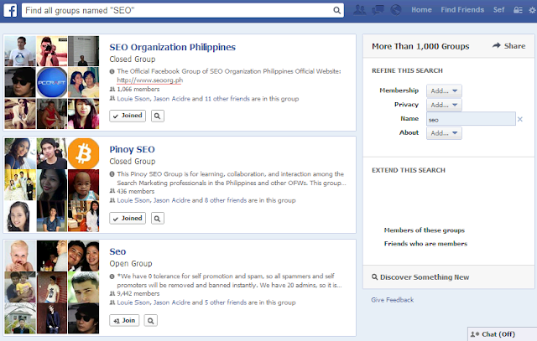Expand the About Add dropdown
537x341 pixels.
click(444, 133)
